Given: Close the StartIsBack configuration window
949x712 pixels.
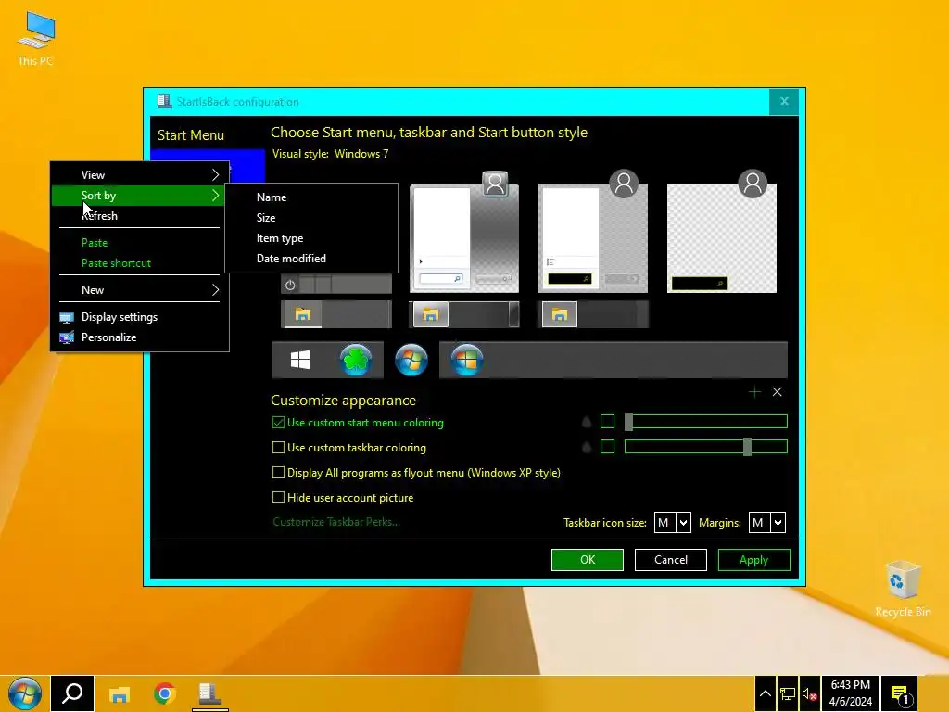Looking at the screenshot, I should [x=784, y=102].
